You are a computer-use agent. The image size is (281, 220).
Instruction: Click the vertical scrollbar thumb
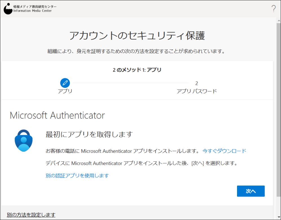pos(279,110)
